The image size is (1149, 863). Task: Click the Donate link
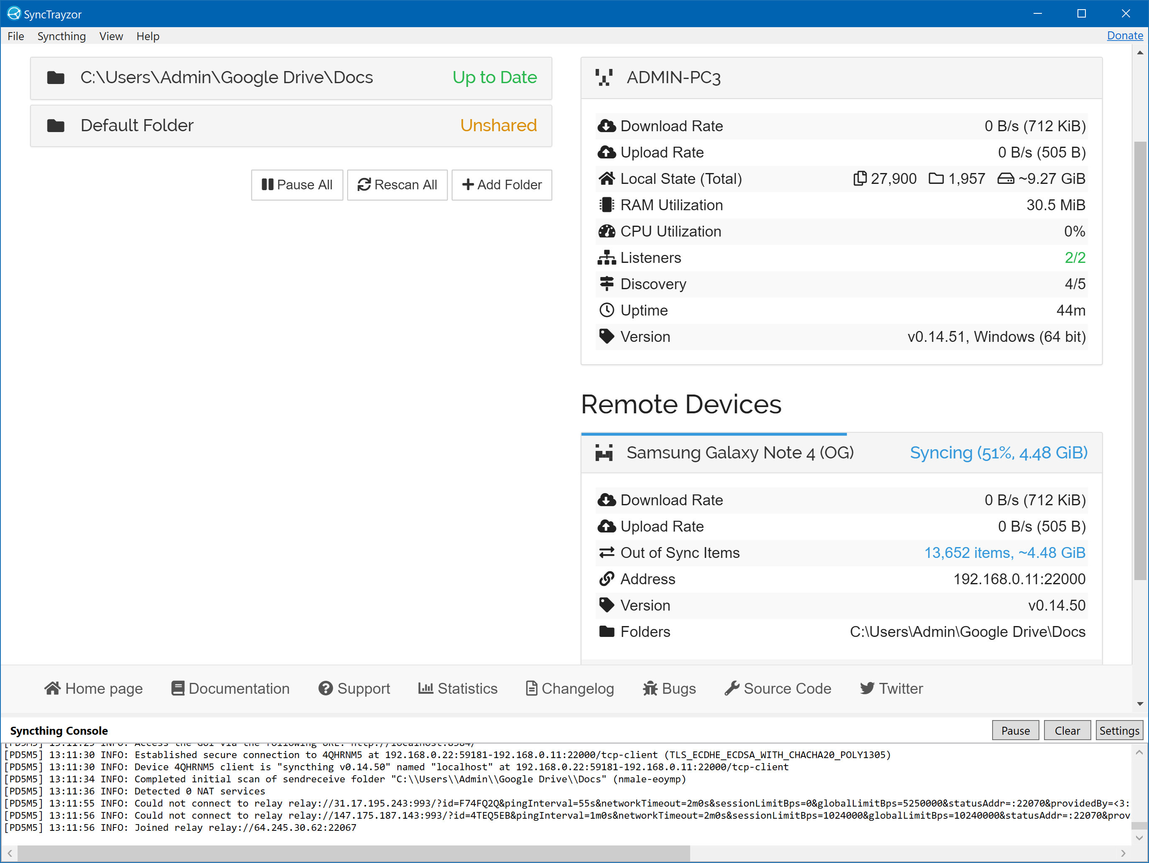[1125, 36]
